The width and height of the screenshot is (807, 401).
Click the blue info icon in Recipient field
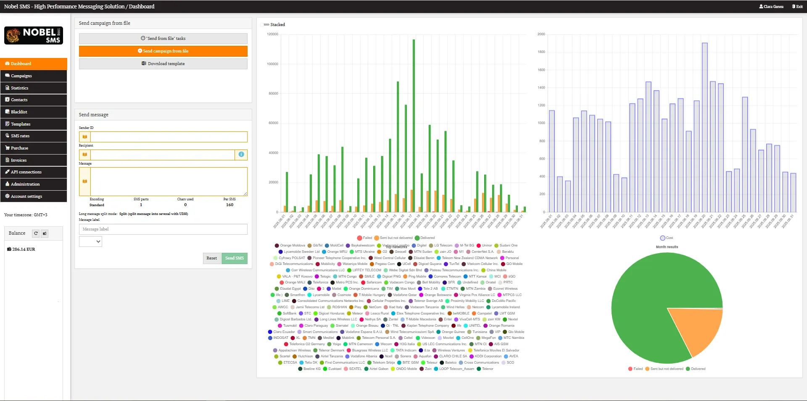click(241, 155)
